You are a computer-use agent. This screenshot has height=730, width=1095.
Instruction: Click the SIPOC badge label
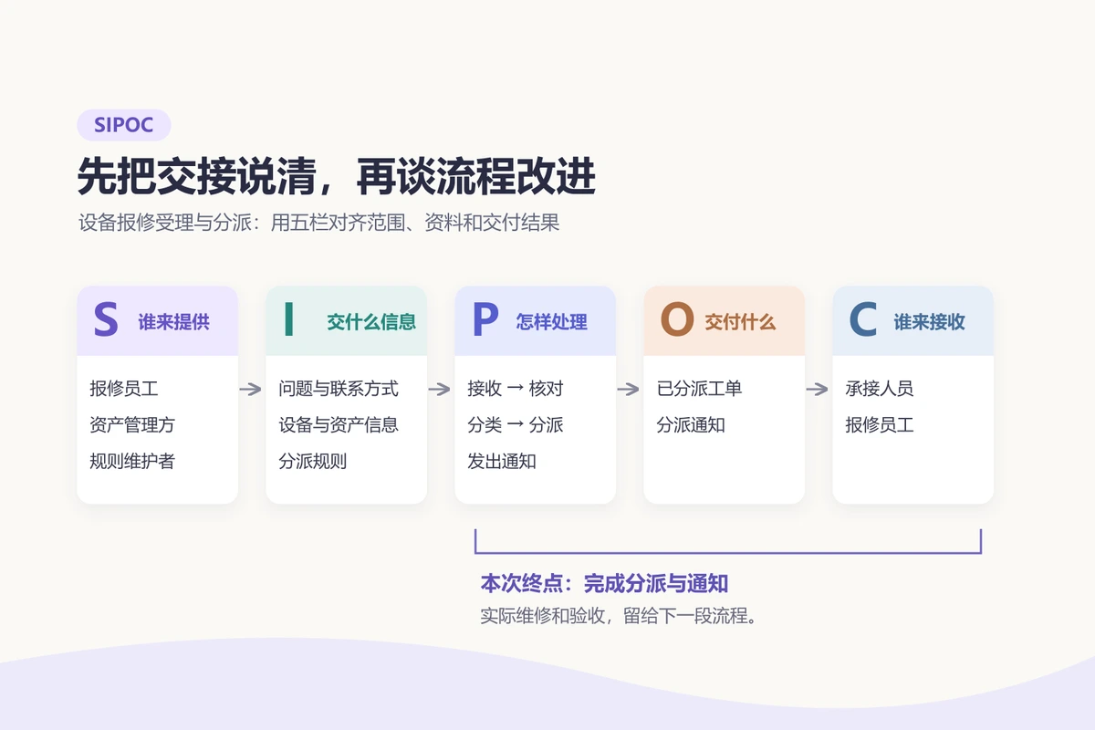[124, 125]
